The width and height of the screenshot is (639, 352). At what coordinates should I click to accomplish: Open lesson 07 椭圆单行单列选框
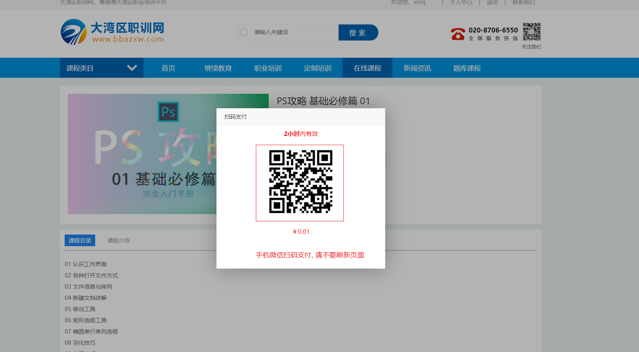tap(91, 332)
